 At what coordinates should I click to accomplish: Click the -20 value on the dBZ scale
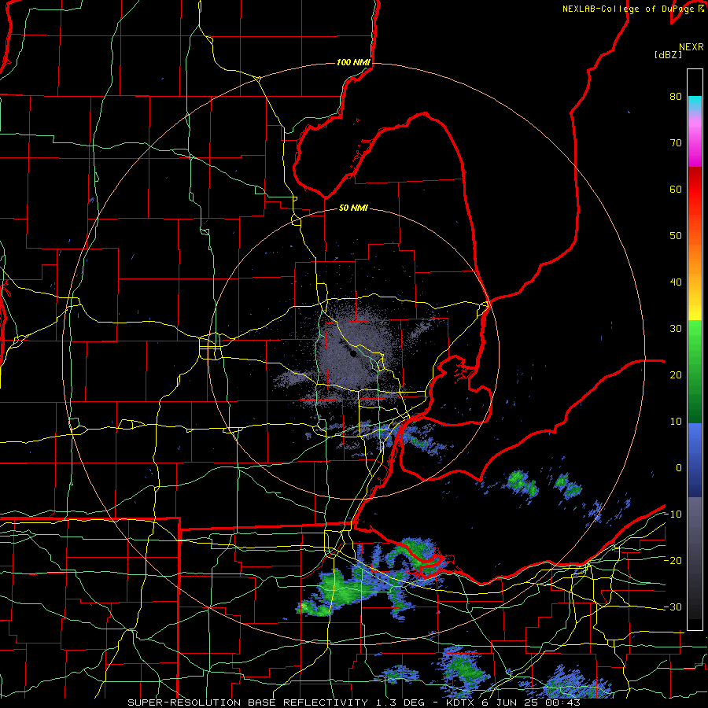[673, 561]
